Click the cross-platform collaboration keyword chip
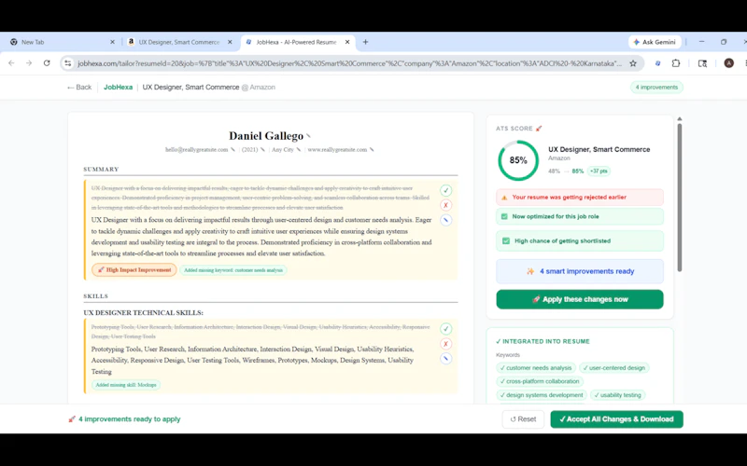 tap(540, 381)
